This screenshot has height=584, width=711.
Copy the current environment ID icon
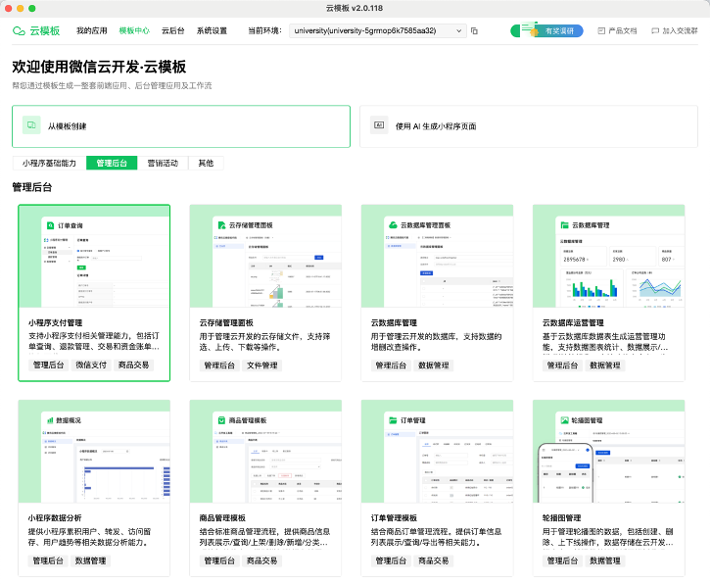(x=474, y=30)
